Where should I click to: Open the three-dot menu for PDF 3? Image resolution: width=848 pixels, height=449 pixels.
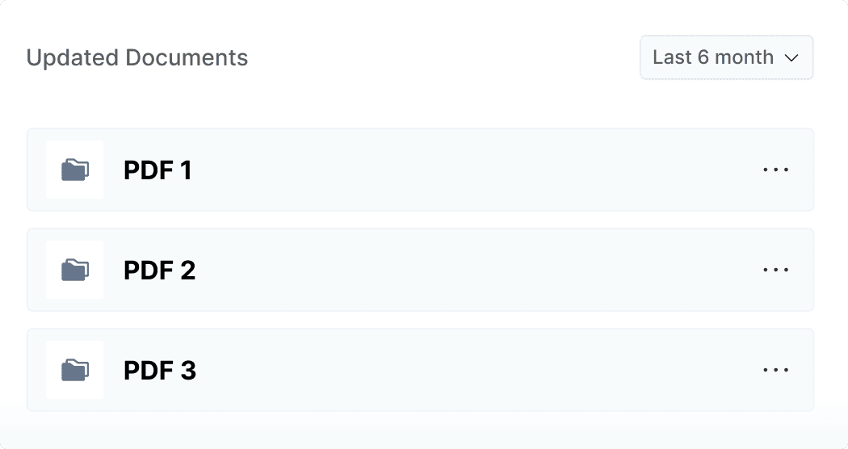775,370
